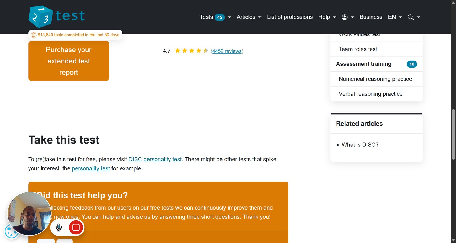Viewport: 456px width, 243px height.
Task: Follow the personality test link
Action: pyautogui.click(x=91, y=168)
